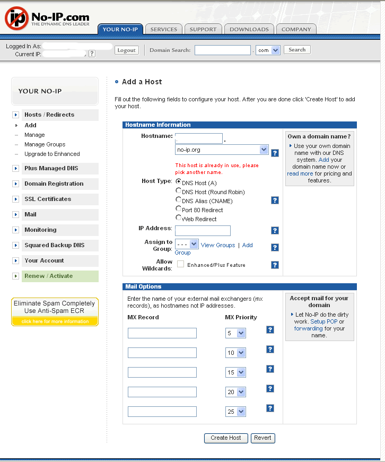Switch to SERVICES tab
This screenshot has height=462, width=385.
(x=164, y=29)
